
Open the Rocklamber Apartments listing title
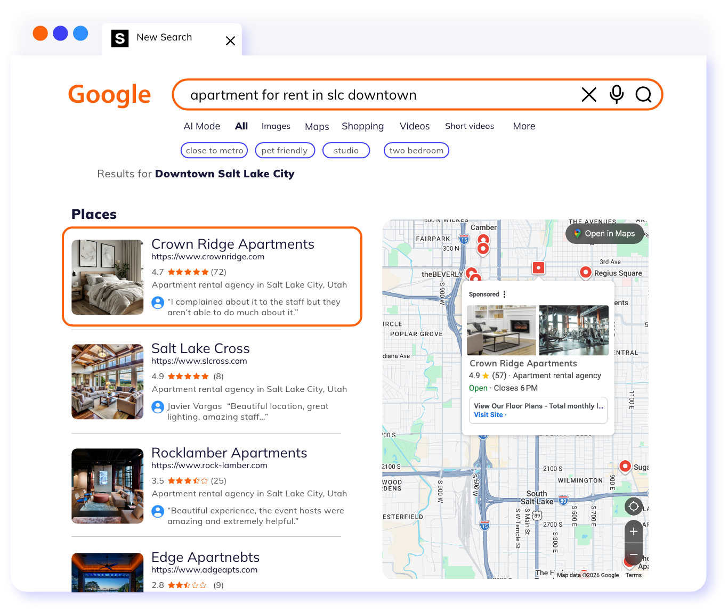[x=229, y=453]
